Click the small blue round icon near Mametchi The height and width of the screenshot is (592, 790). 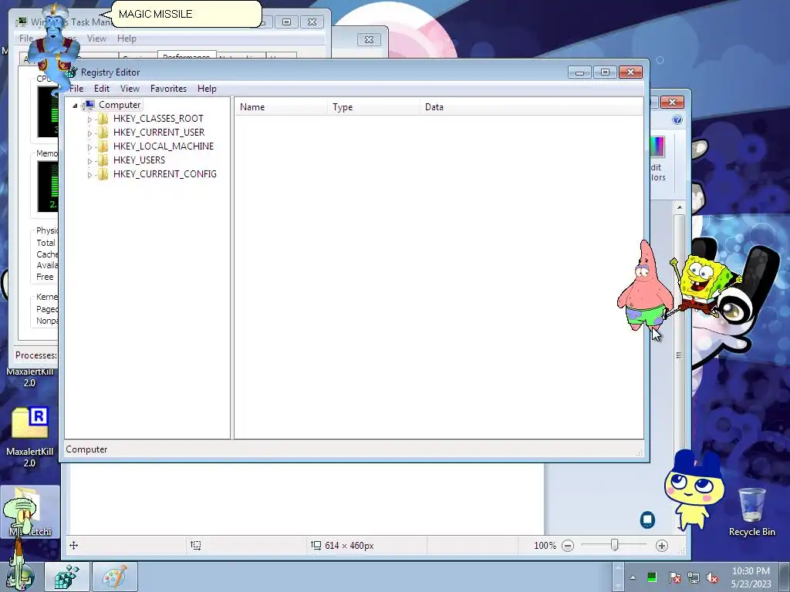647,520
